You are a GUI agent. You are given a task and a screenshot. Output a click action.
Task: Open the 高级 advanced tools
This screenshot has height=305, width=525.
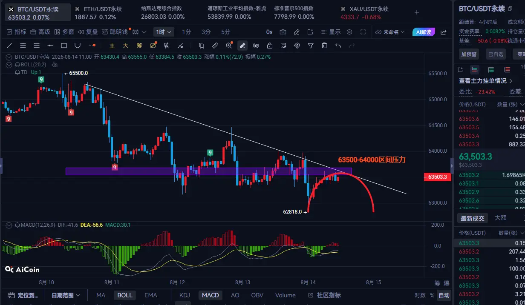coord(40,32)
